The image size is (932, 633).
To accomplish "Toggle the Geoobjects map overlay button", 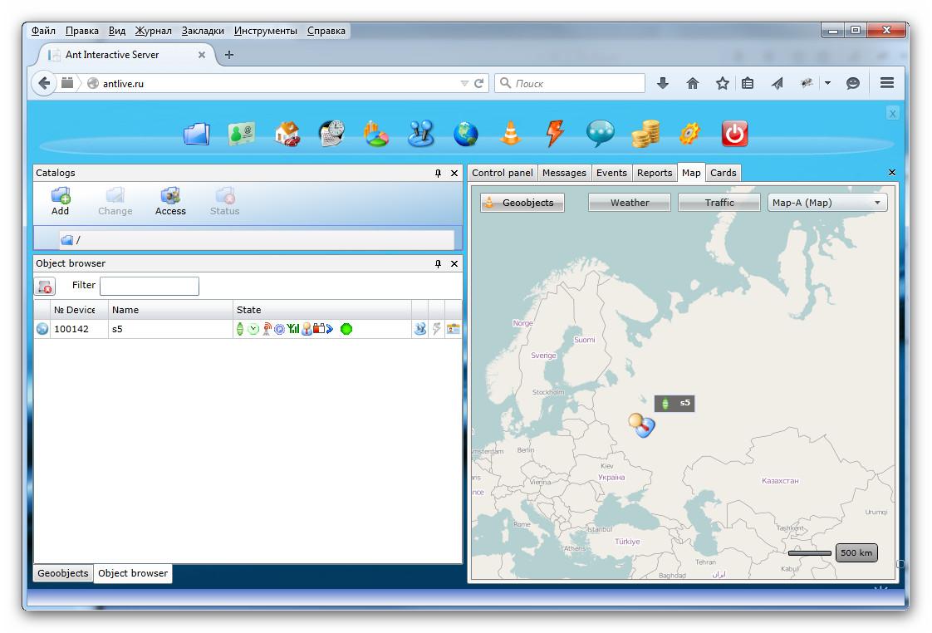I will coord(522,203).
